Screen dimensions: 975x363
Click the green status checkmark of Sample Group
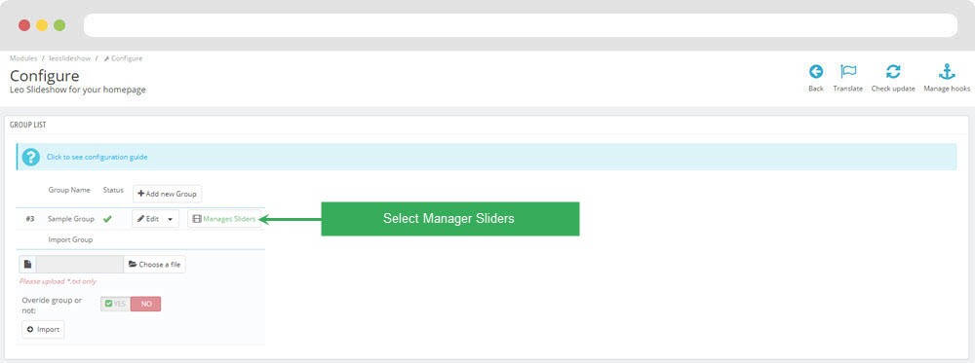(x=107, y=218)
